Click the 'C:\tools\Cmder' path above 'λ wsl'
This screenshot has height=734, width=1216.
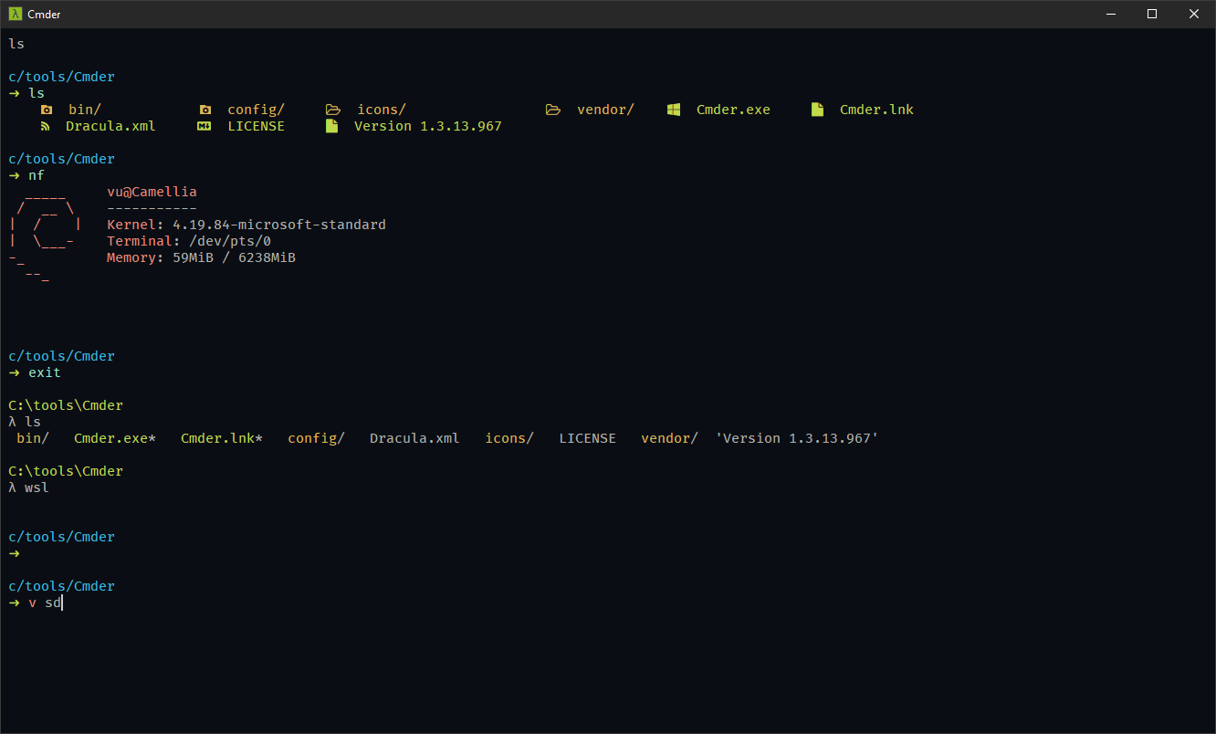point(66,471)
